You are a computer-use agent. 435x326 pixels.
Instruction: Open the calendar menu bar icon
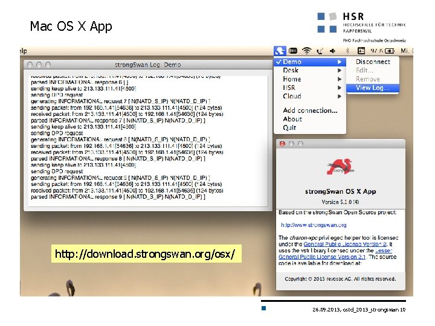point(361,51)
